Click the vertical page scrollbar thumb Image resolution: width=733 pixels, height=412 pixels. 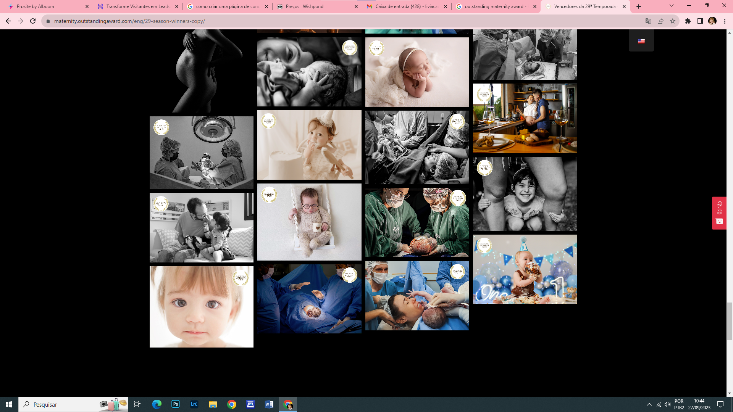[730, 320]
